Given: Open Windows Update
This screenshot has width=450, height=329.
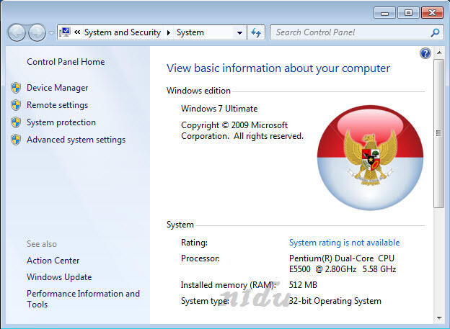Looking at the screenshot, I should click(x=59, y=277).
